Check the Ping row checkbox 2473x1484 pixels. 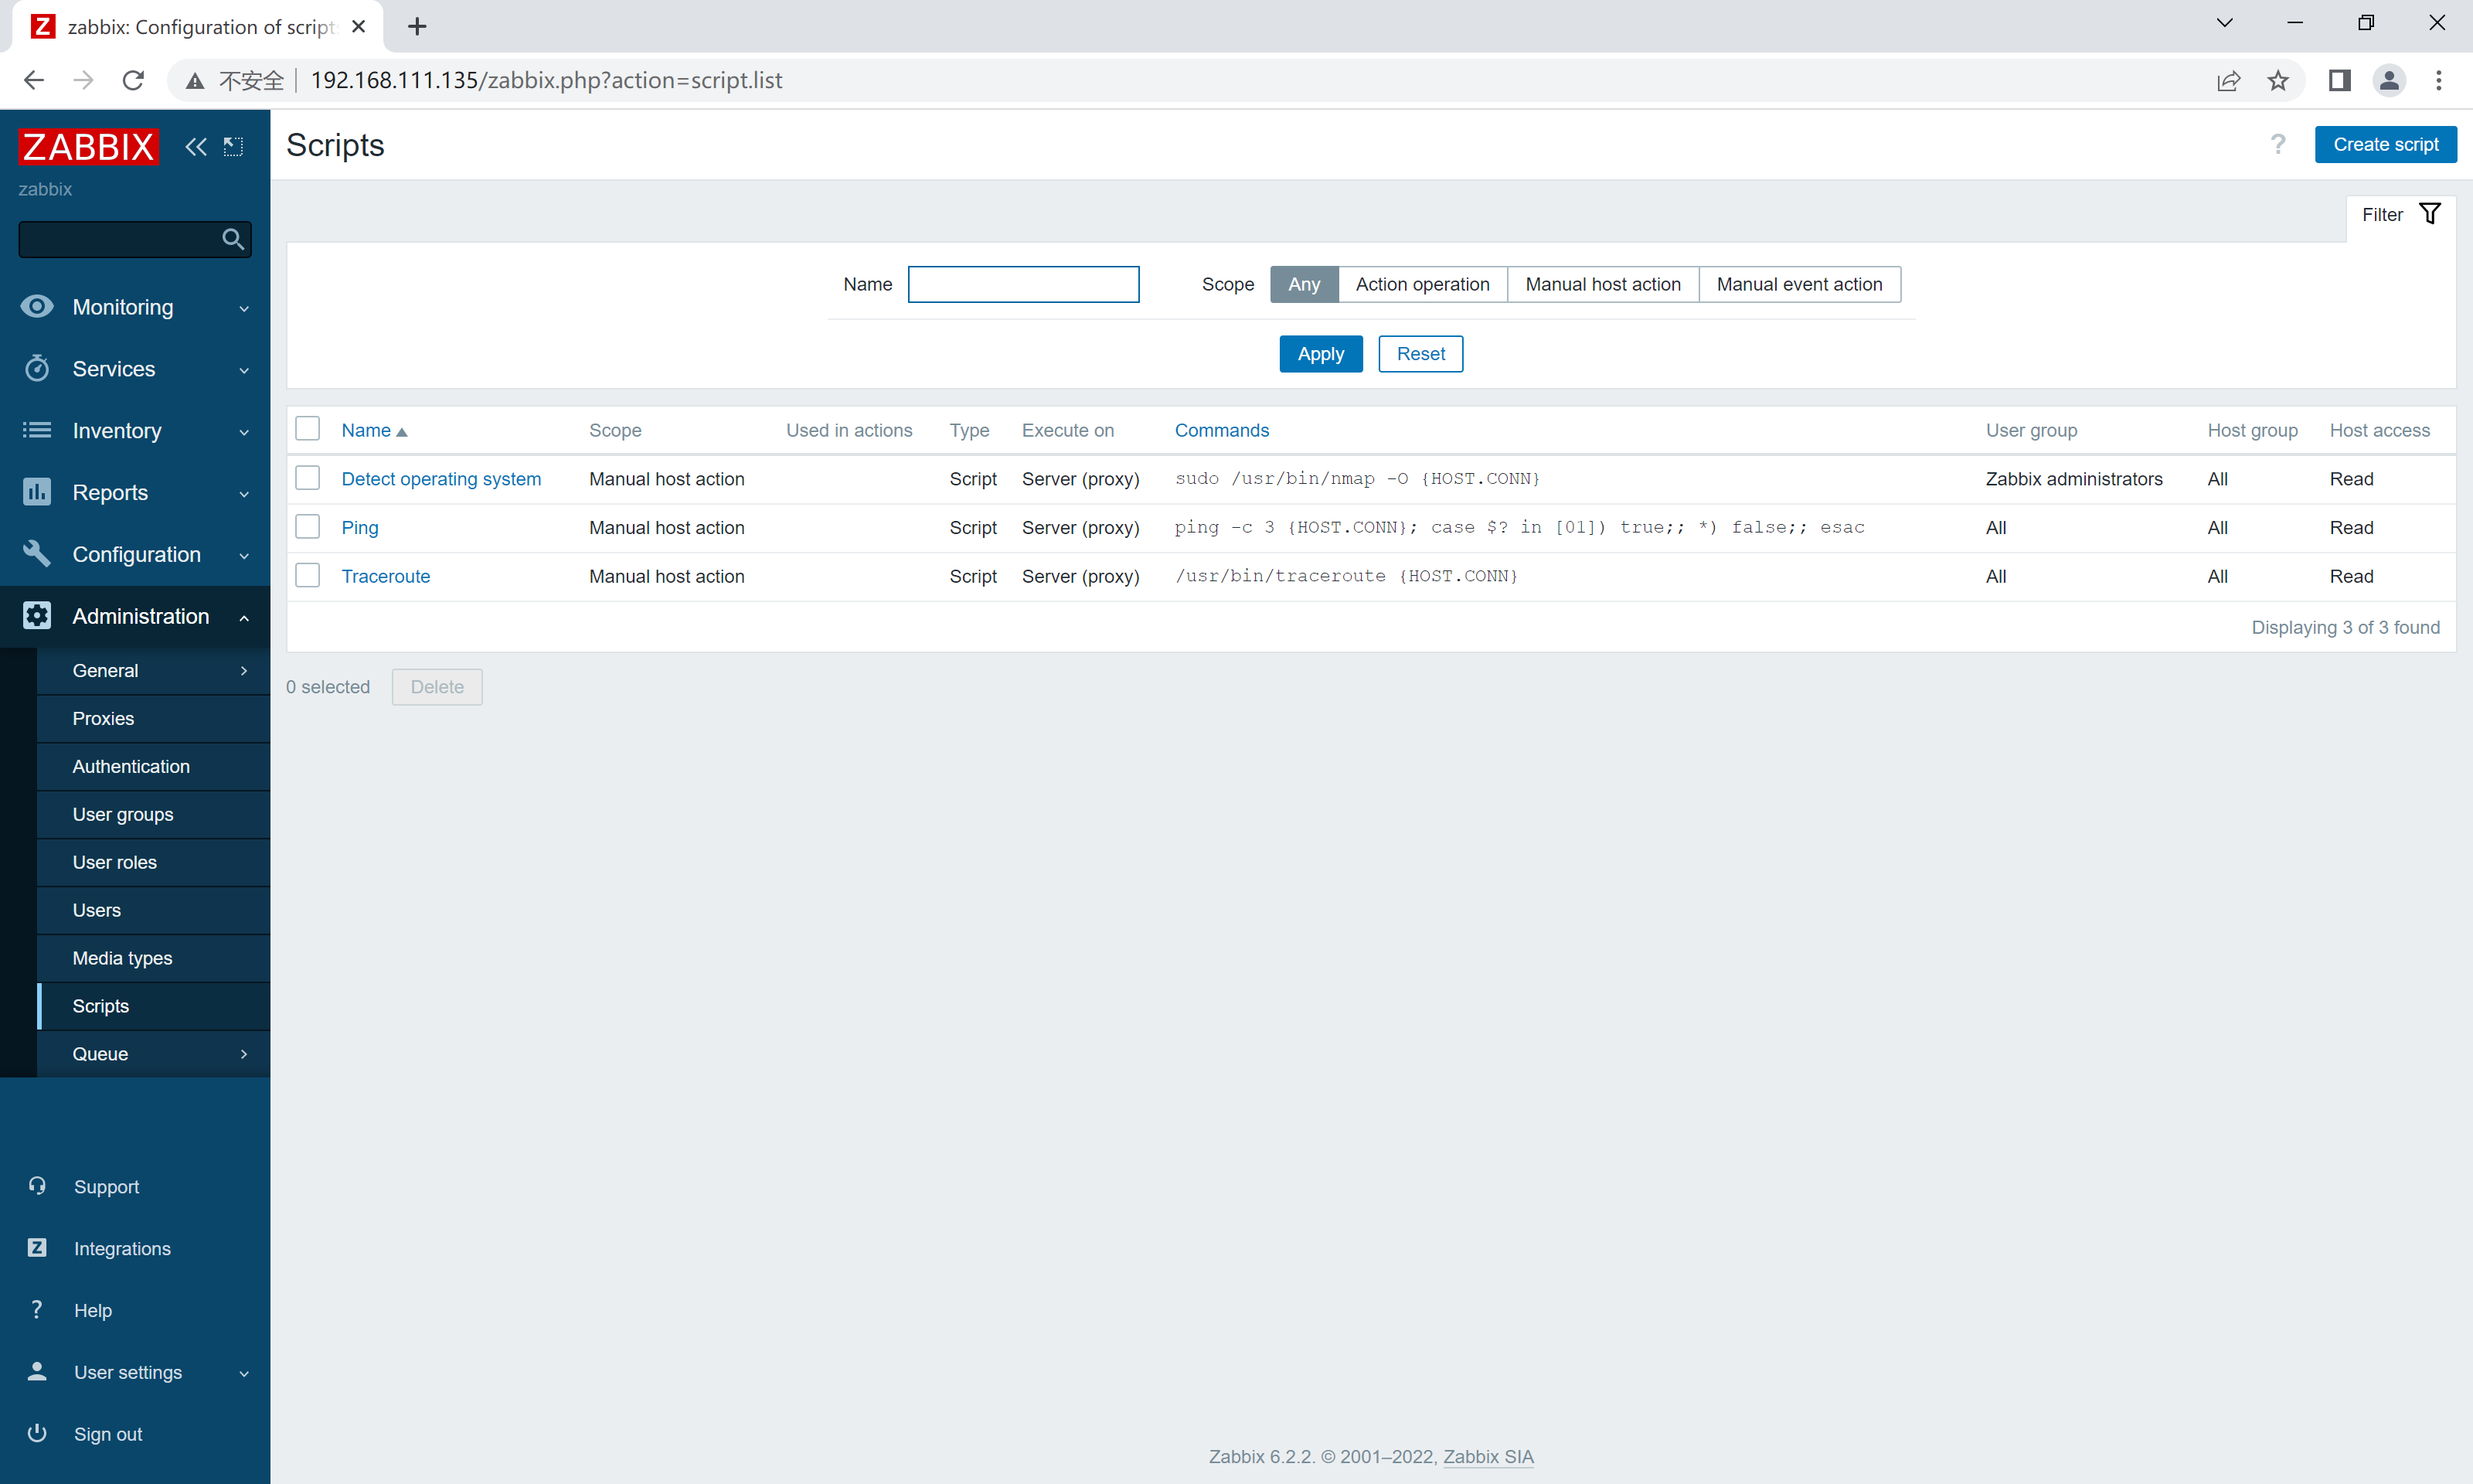tap(308, 527)
